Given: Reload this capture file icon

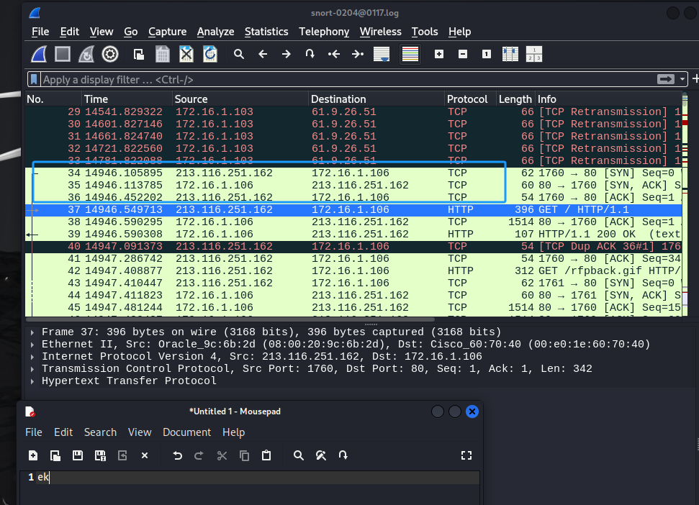Looking at the screenshot, I should [210, 55].
